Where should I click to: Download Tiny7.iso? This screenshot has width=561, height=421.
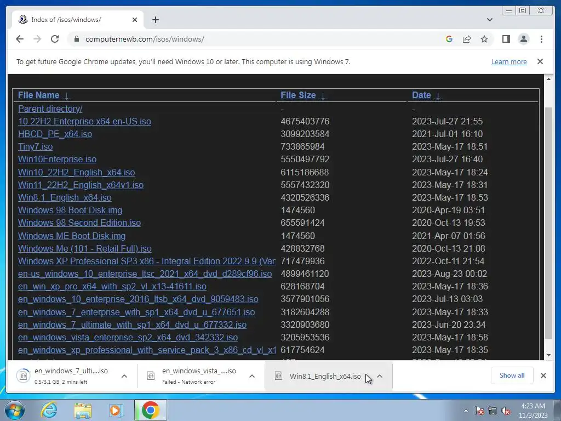click(35, 146)
